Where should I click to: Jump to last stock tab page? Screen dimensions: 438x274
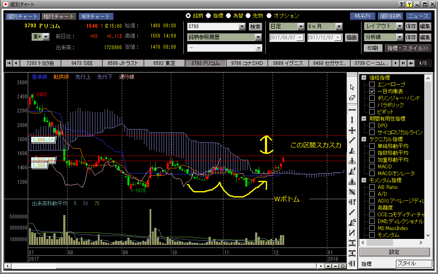[x=403, y=63]
